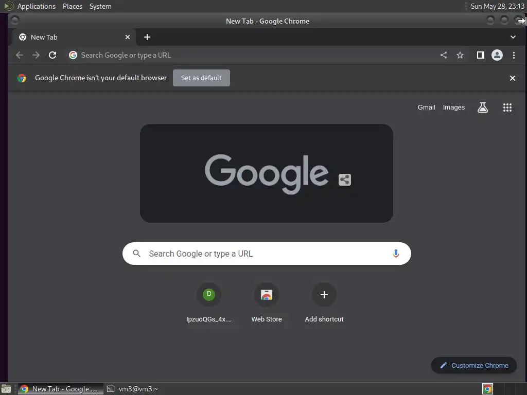The width and height of the screenshot is (527, 395).
Task: Open the Images link
Action: point(454,107)
